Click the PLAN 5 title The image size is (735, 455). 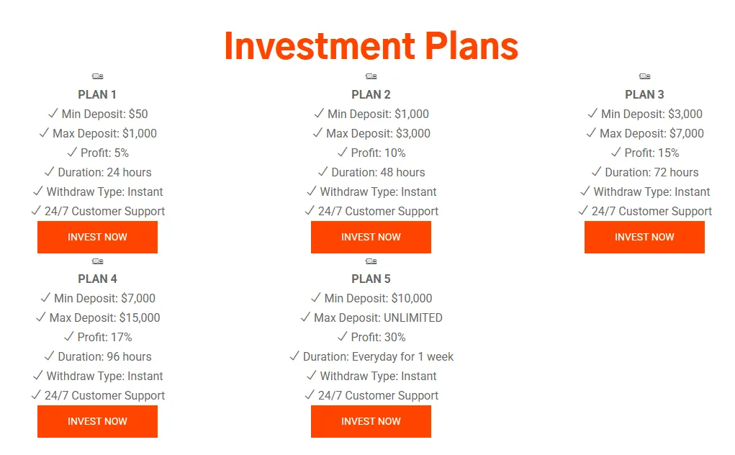(371, 279)
